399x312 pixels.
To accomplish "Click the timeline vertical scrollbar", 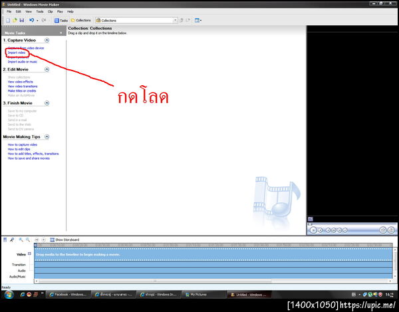I will [394, 263].
